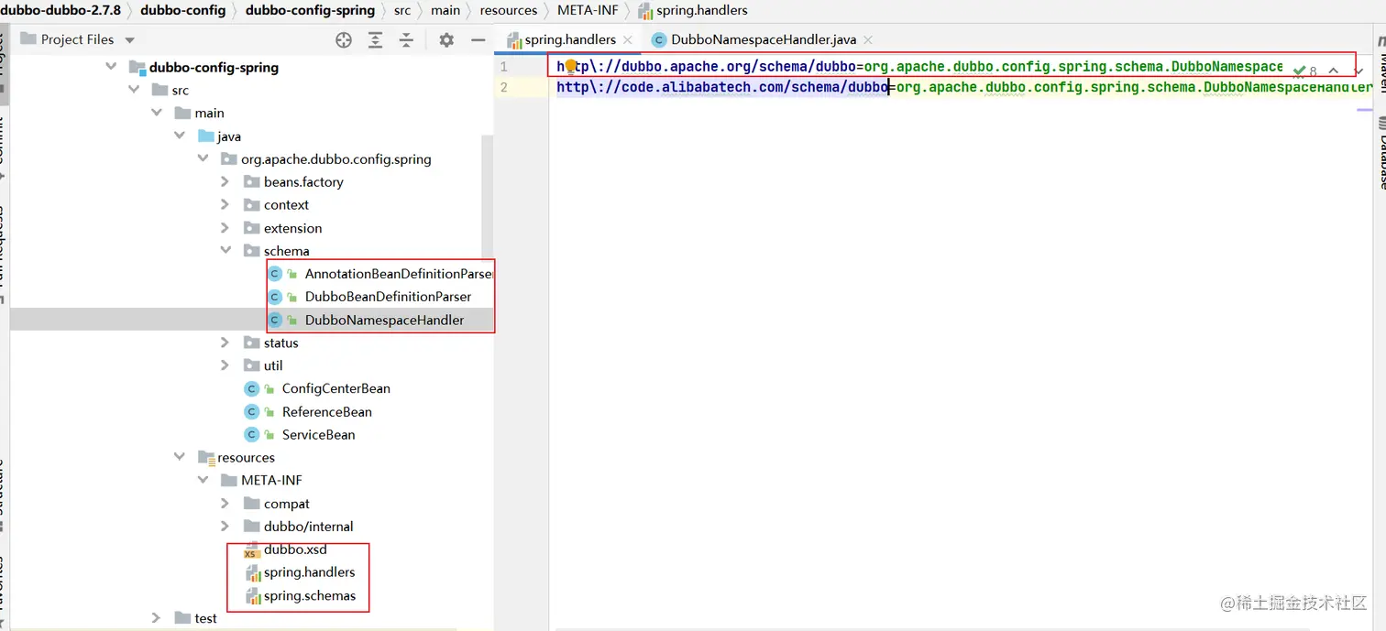Select ServiceBean class
Image resolution: width=1386 pixels, height=631 pixels.
tap(318, 434)
